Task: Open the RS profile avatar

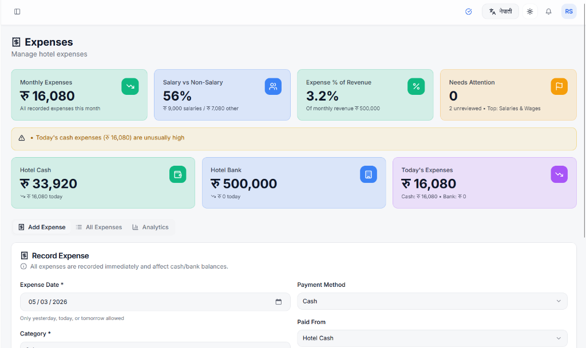Action: coord(568,11)
